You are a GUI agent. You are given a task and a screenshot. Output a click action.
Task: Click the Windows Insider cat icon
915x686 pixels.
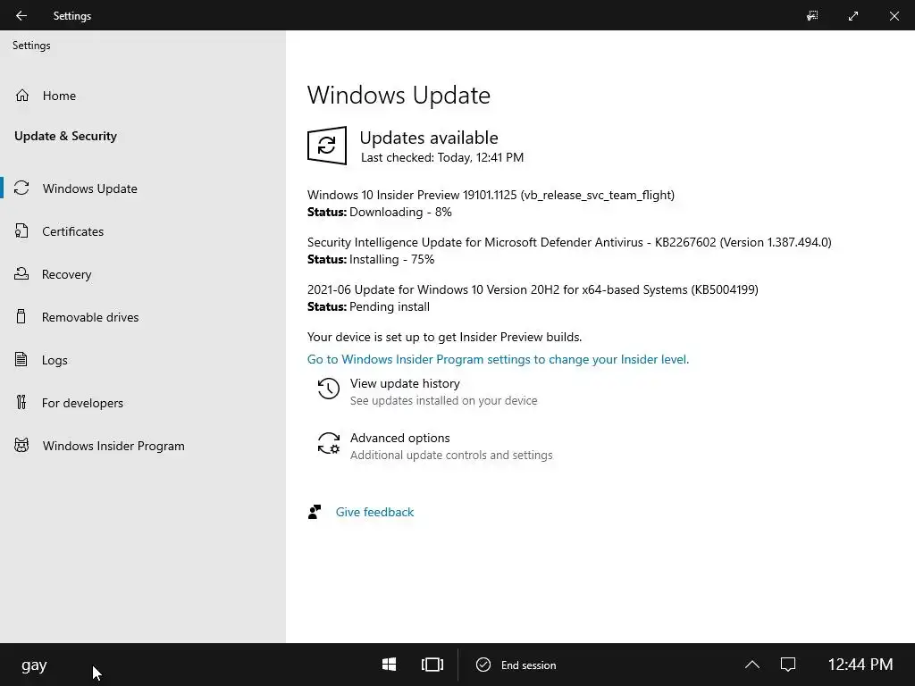(21, 446)
